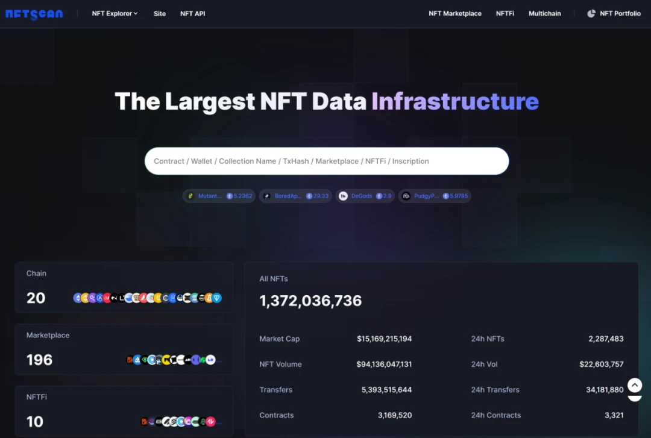Click the NFT Portfolio pie chart icon
651x438 pixels.
(x=591, y=13)
